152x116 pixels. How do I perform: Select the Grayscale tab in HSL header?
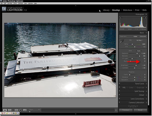(x=140, y=88)
